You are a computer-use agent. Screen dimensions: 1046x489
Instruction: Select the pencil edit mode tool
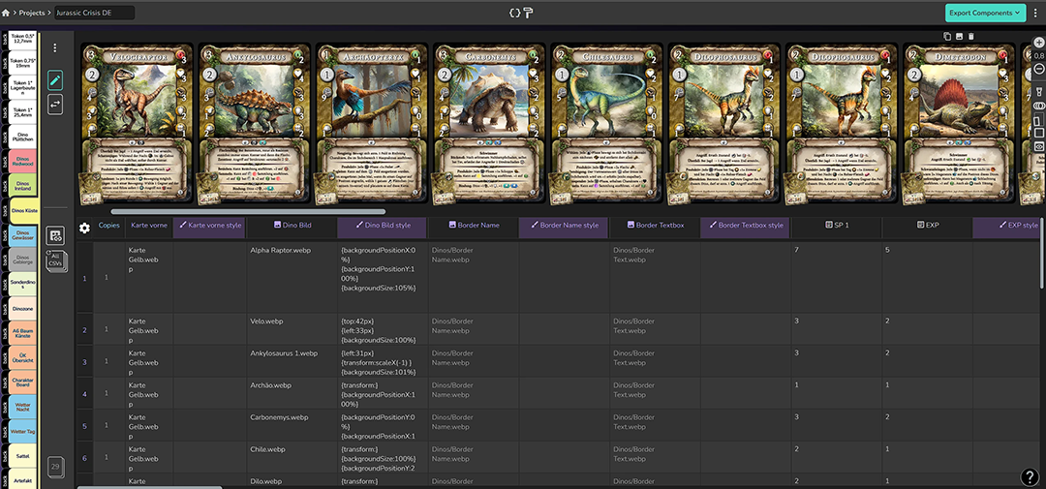[55, 80]
